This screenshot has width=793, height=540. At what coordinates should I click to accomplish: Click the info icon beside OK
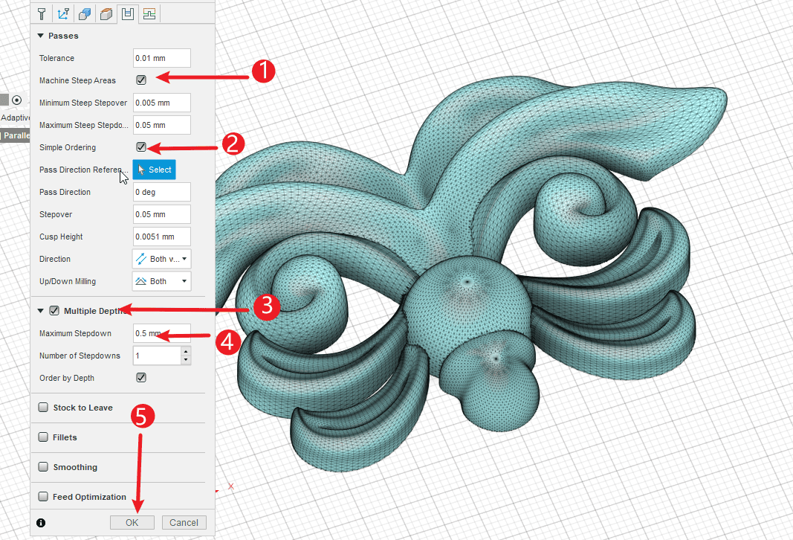coord(41,523)
